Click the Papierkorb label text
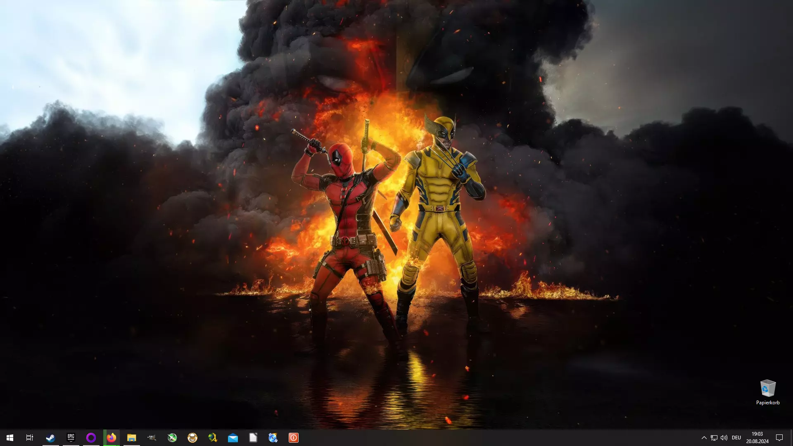Image resolution: width=793 pixels, height=446 pixels. [x=768, y=403]
